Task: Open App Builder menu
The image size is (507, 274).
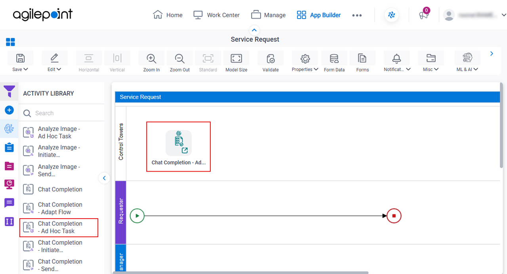Action: pyautogui.click(x=318, y=15)
